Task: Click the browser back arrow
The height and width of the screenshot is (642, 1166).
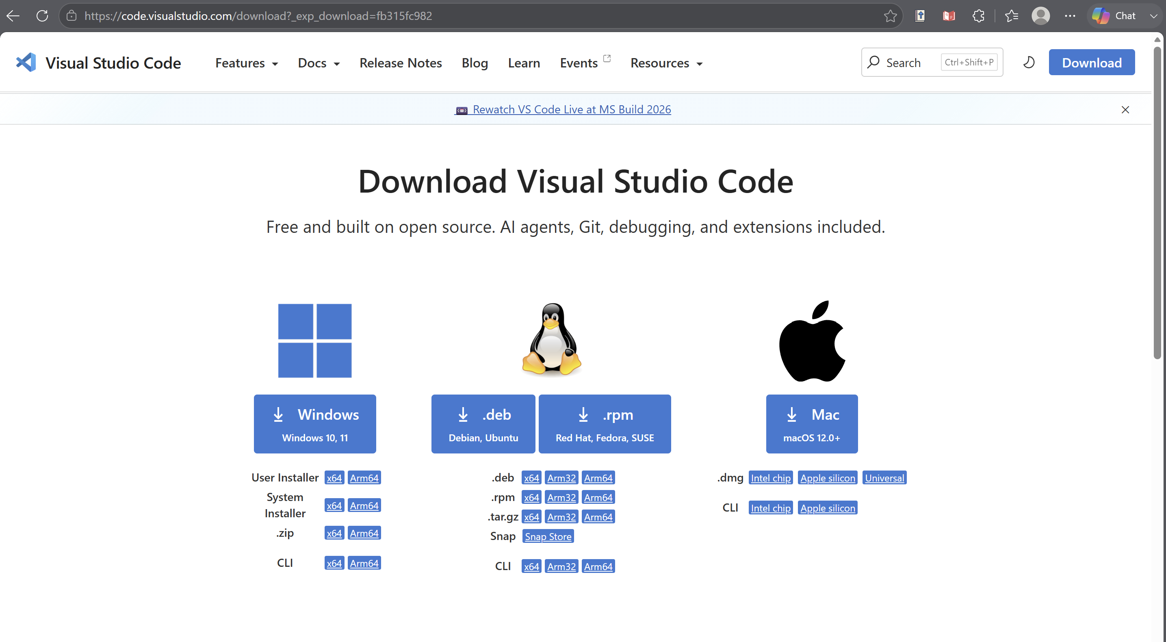Action: [13, 16]
